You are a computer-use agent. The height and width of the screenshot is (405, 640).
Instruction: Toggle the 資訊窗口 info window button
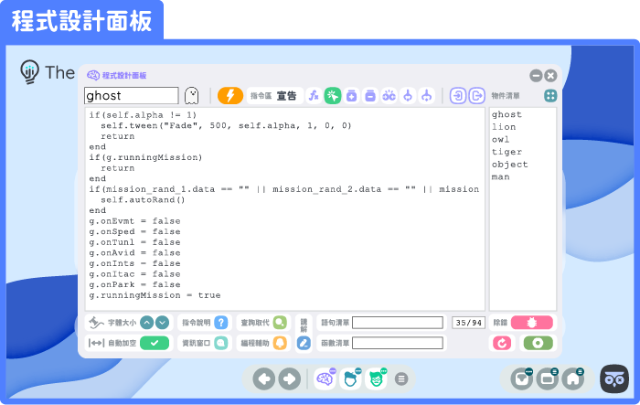220,343
